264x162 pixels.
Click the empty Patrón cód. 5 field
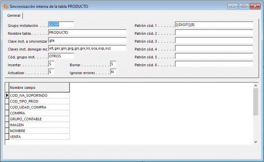point(214,56)
